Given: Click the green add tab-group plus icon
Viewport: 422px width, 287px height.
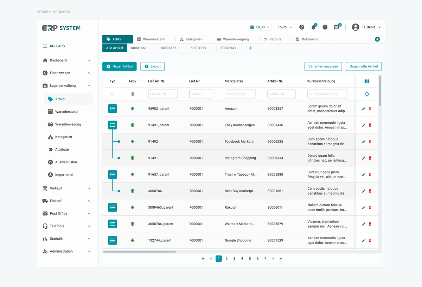Looking at the screenshot, I should pos(377,39).
